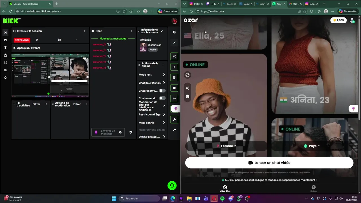Open the Pays country dropdown in Azar
The width and height of the screenshot is (361, 203).
(312, 146)
